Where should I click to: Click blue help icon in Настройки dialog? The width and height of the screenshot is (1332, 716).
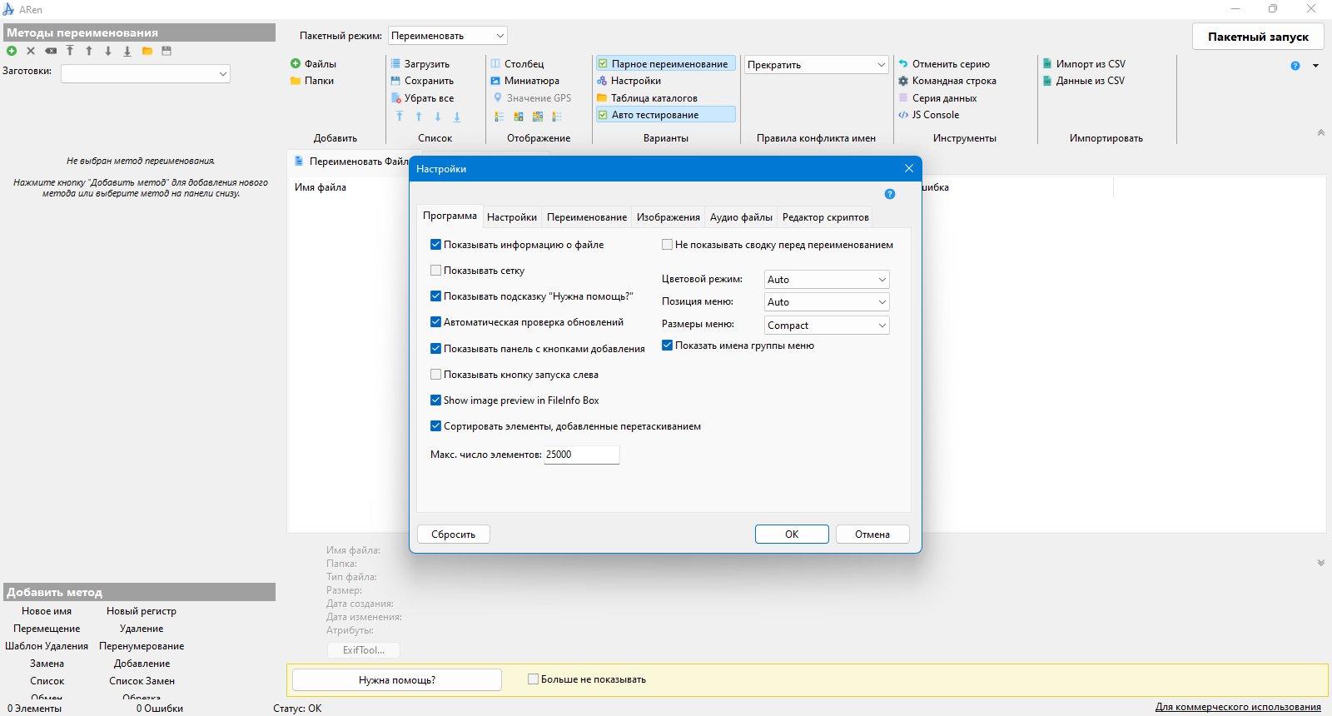tap(890, 194)
